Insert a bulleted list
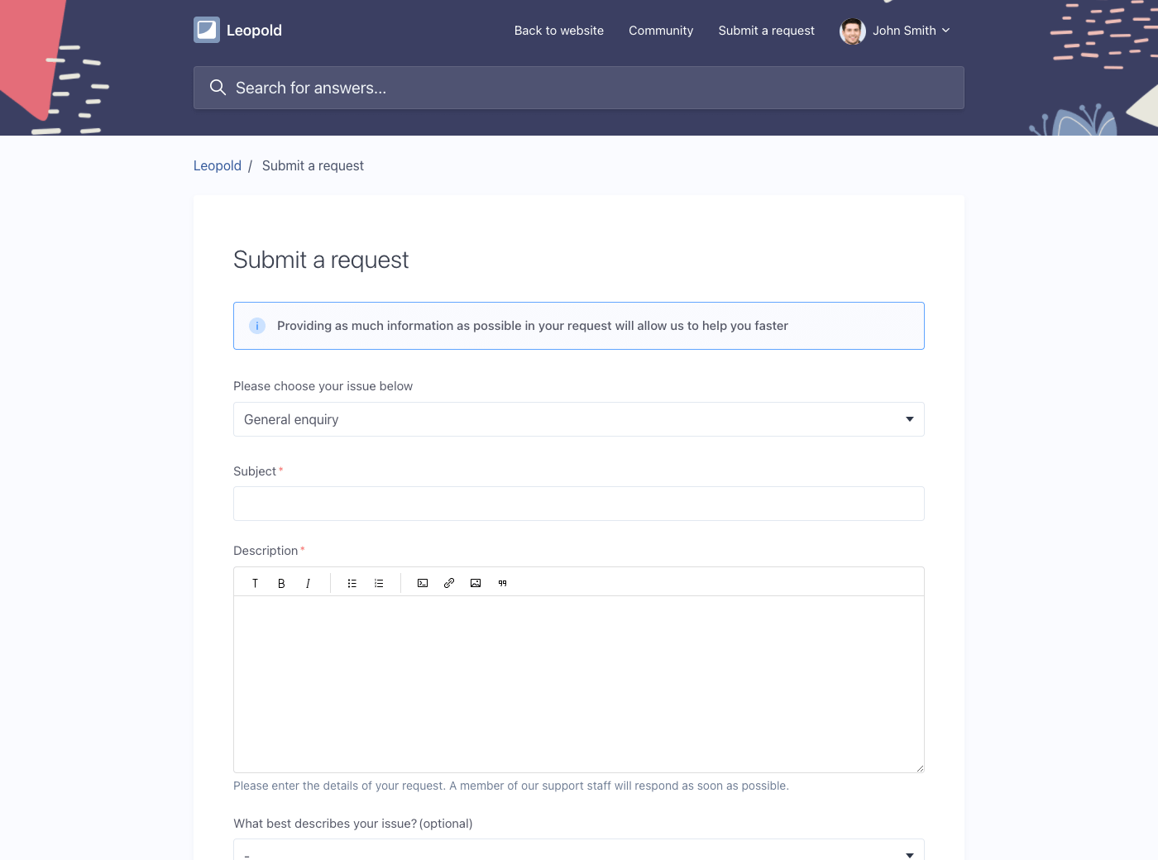 click(x=352, y=584)
